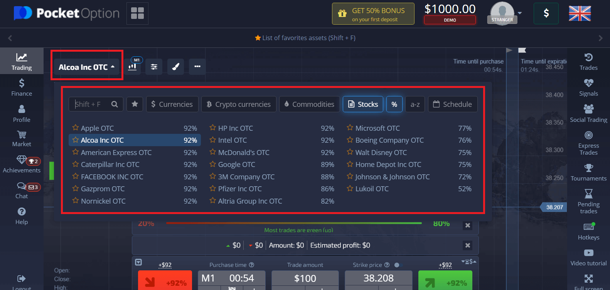Select Alcoa Inc OTC asset row

(x=135, y=140)
